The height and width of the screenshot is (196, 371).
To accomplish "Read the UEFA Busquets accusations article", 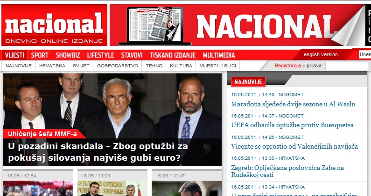I will point(292,125).
